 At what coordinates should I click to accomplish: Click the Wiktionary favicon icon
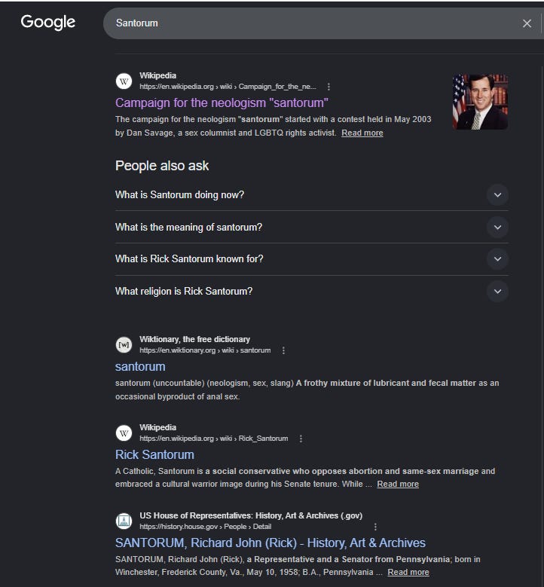124,345
